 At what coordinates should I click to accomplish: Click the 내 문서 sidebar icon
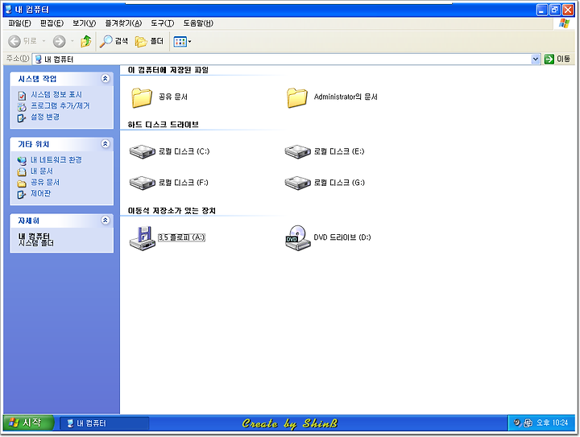(x=22, y=171)
